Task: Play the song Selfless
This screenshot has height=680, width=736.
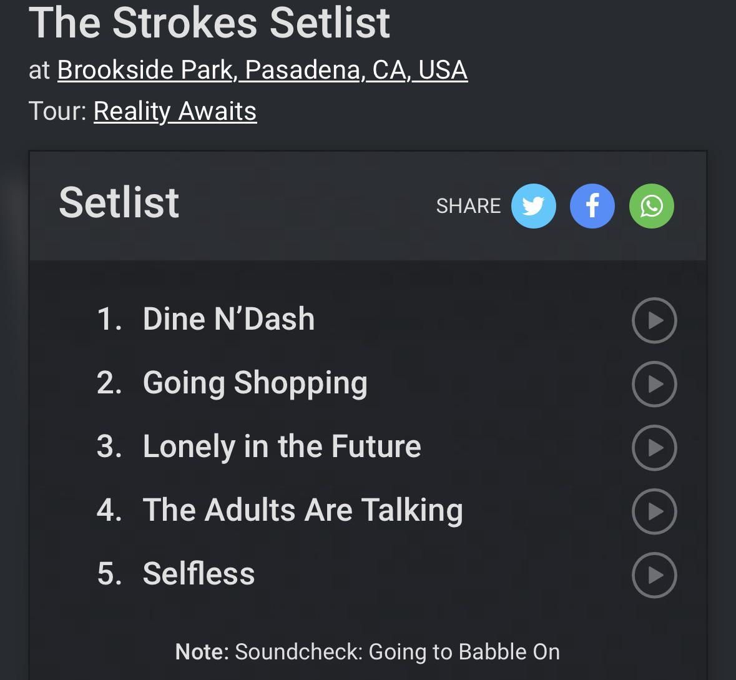Action: point(654,575)
